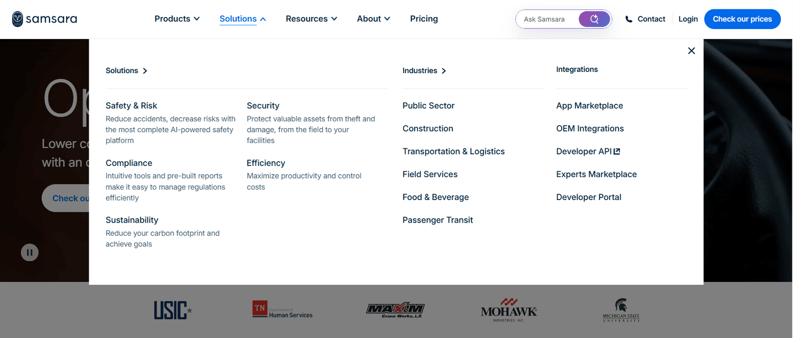Screen dimensions: 793x338
Task: Open Transportation & Logistics industry page
Action: pos(454,151)
